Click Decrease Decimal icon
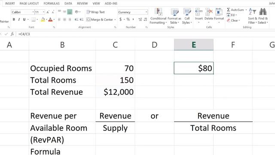This screenshot has width=275, height=155. (x=145, y=19)
